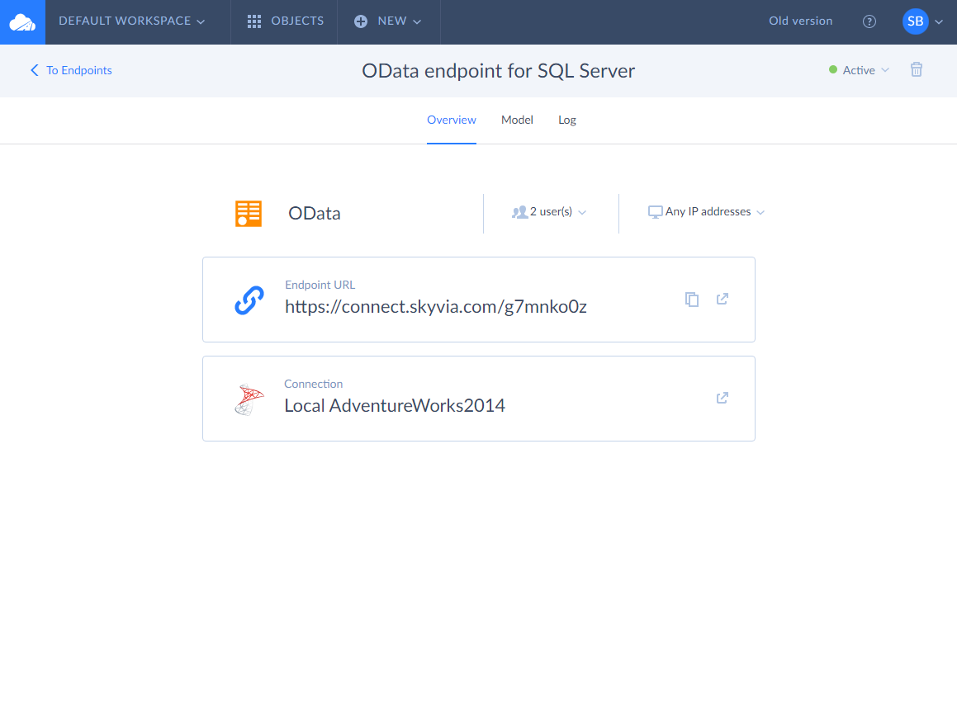Expand the 2 user(s) dropdown
Screen dimensions: 957x713
click(549, 211)
